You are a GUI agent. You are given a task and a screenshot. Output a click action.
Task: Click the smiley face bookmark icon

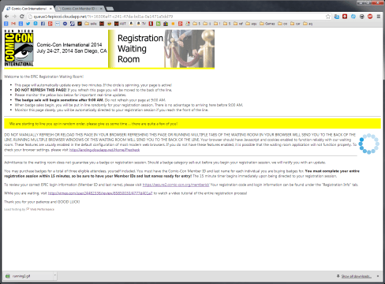pyautogui.click(x=109, y=24)
